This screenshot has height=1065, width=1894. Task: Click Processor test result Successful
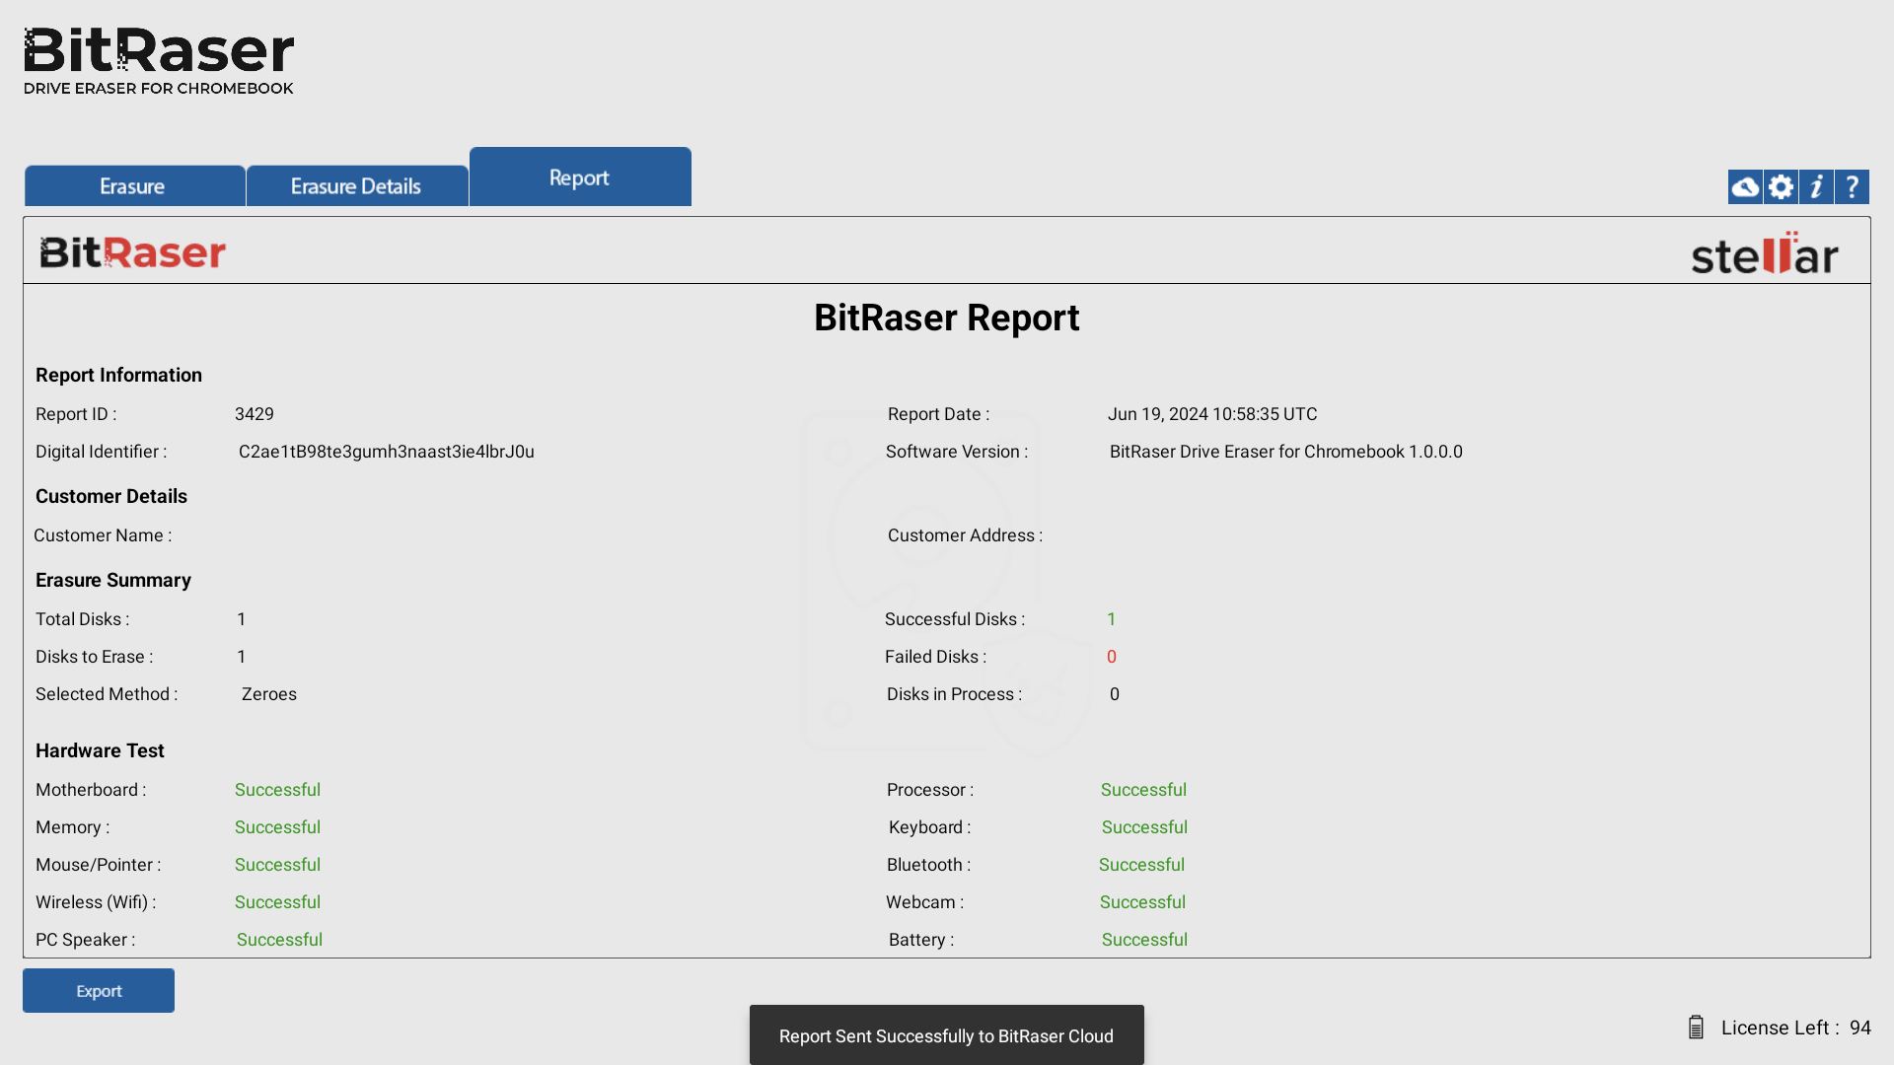pyautogui.click(x=1143, y=790)
